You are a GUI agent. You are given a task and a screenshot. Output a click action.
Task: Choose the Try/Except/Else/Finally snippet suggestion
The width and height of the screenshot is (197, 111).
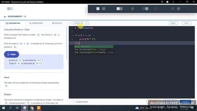point(94,52)
